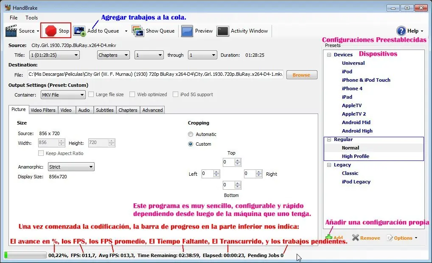Open the Show Queue window
The height and width of the screenshot is (263, 432).
pos(153,31)
